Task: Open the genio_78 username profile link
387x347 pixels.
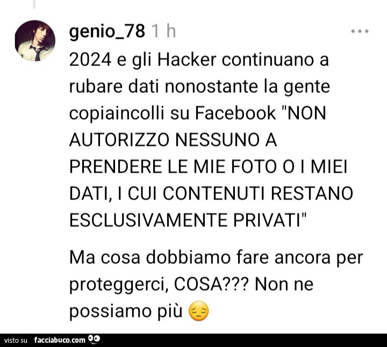Action: pyautogui.click(x=107, y=32)
